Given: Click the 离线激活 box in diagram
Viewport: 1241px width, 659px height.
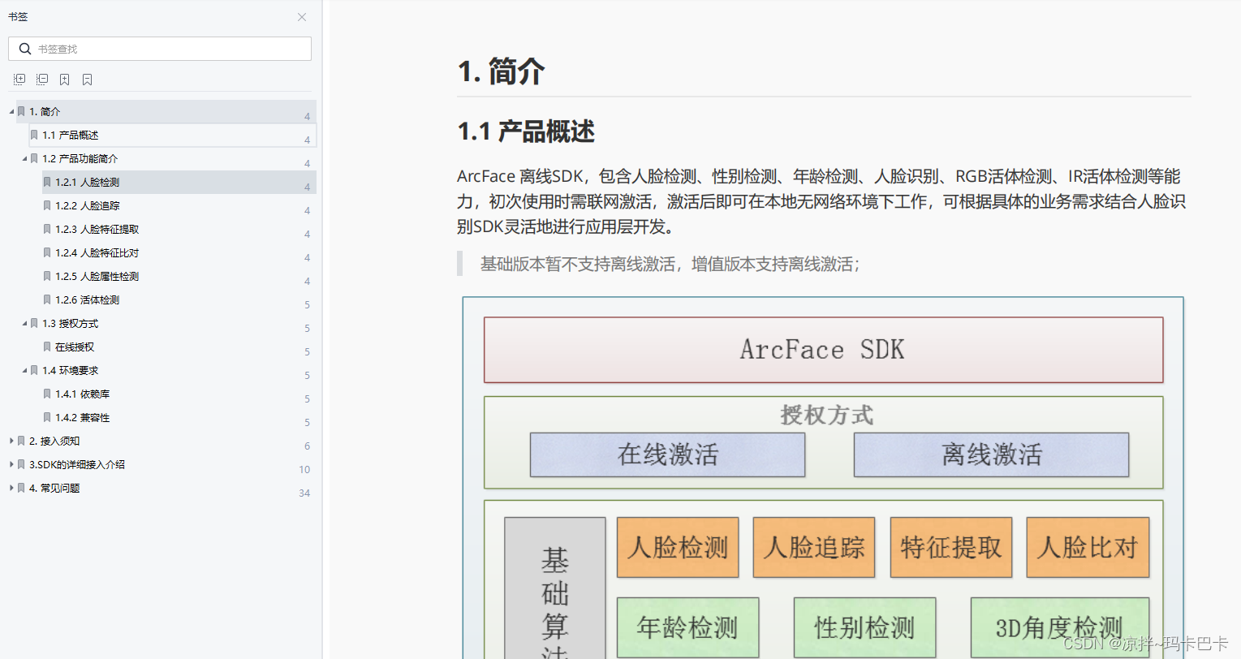Looking at the screenshot, I should 991,454.
